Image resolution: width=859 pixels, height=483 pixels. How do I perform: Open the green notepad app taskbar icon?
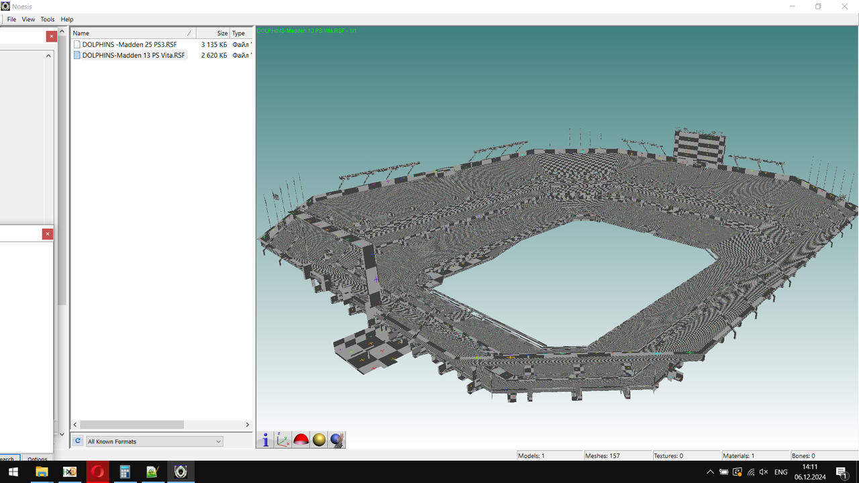(x=152, y=472)
